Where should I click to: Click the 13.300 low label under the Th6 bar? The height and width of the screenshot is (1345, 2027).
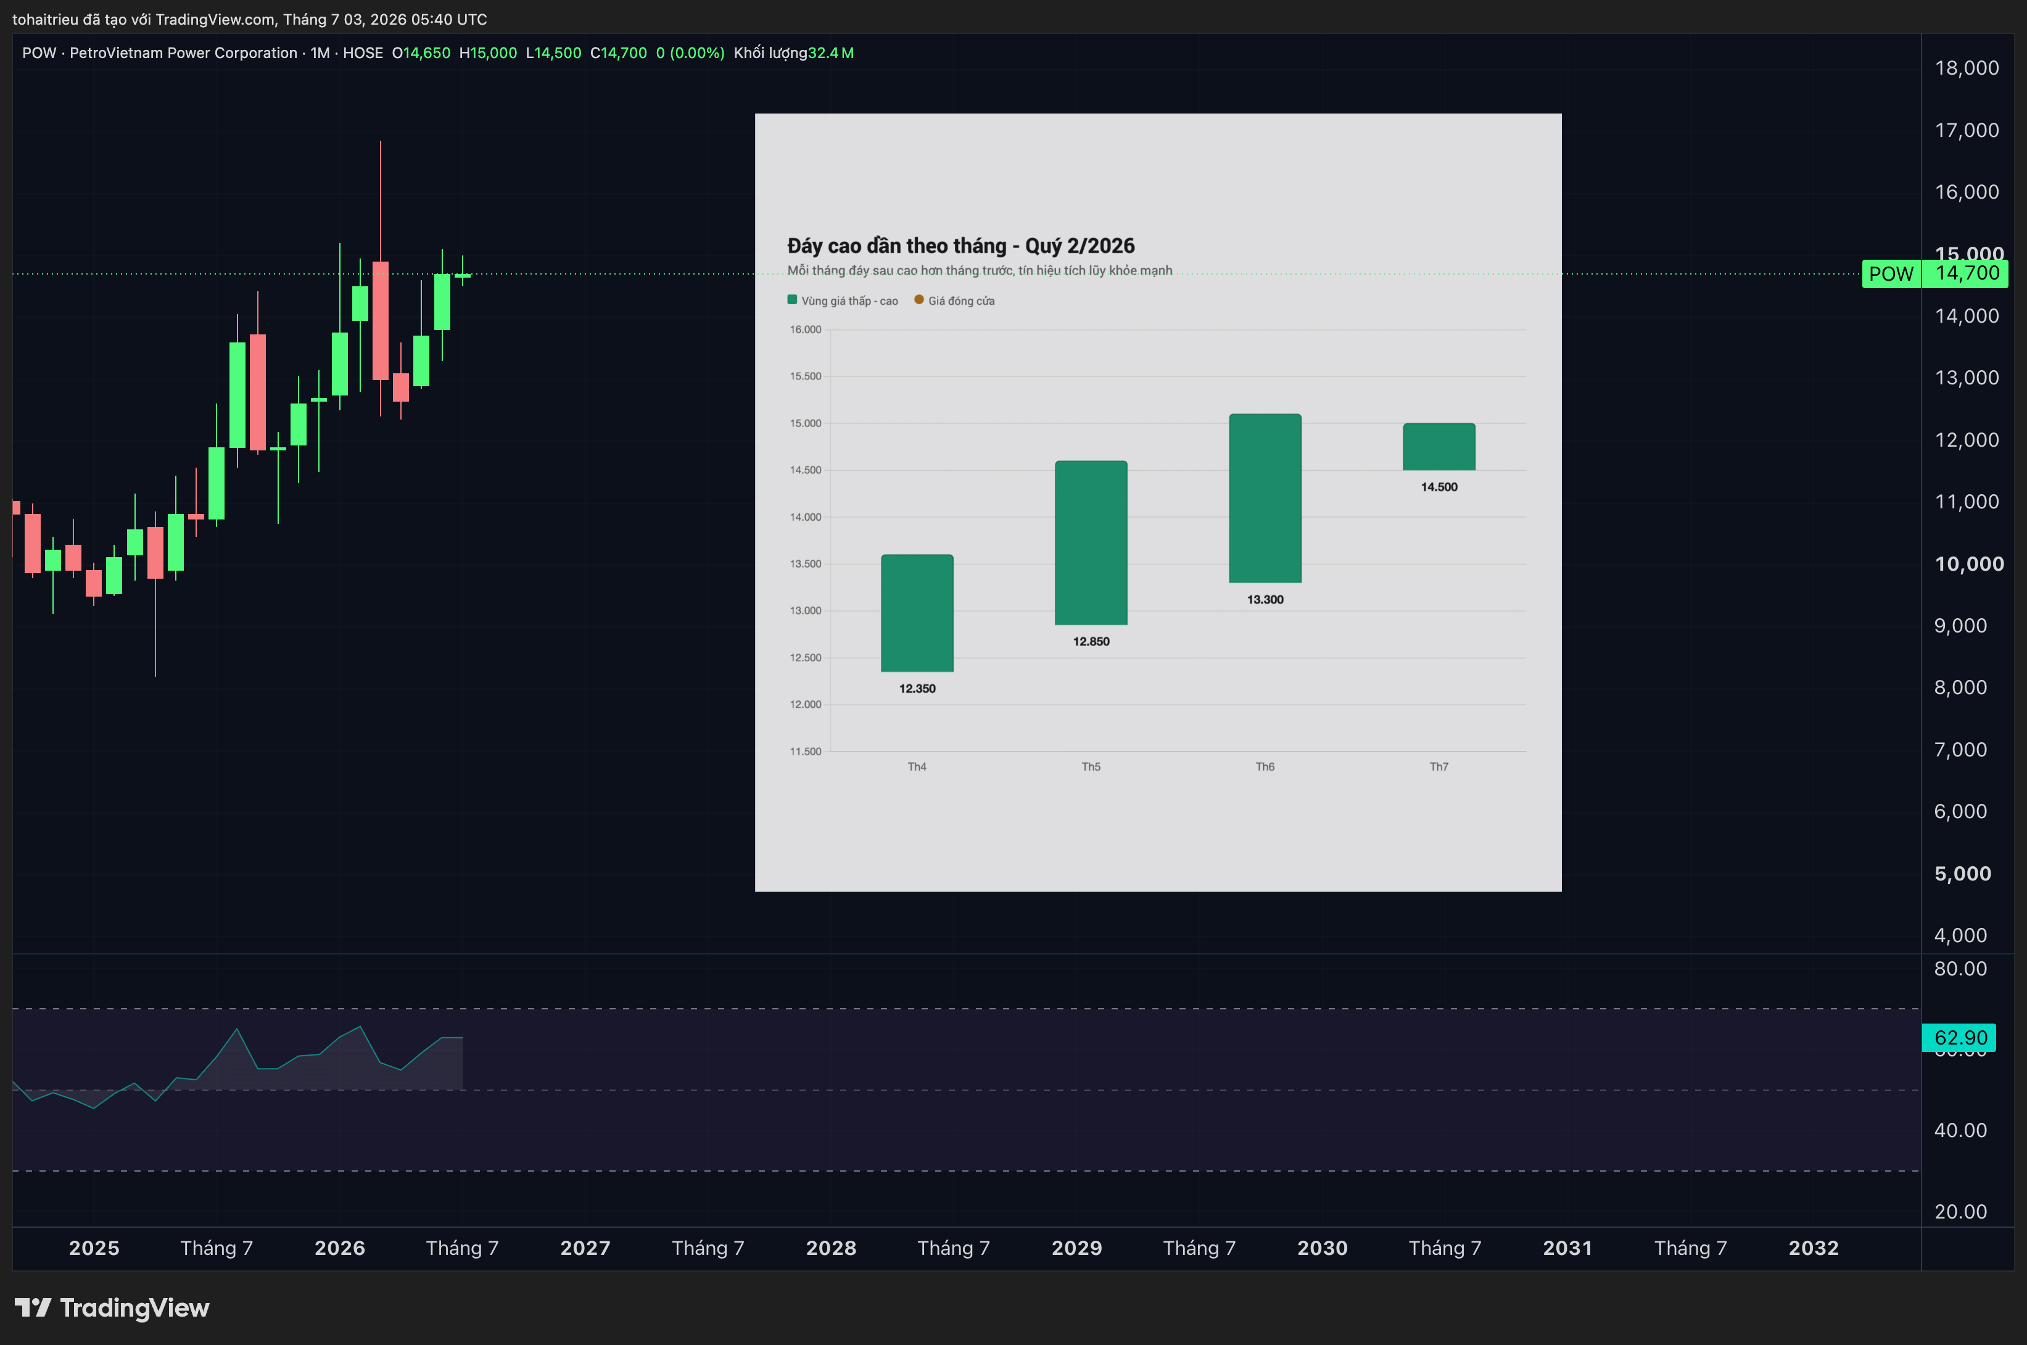click(1265, 600)
